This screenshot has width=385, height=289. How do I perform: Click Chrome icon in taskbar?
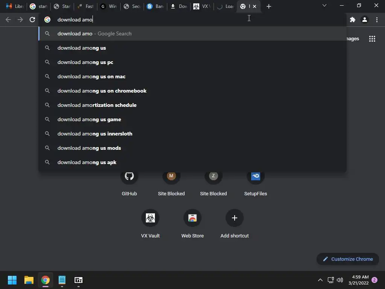tap(45, 280)
